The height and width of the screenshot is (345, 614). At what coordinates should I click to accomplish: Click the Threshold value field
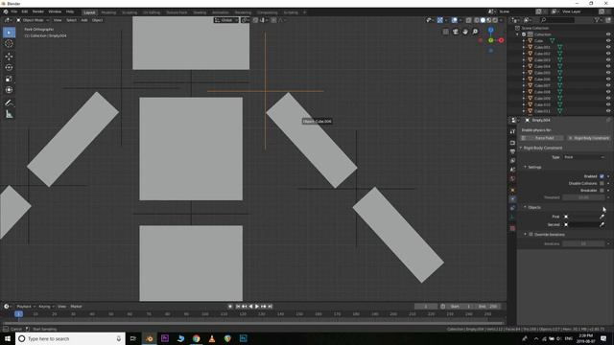[584, 197]
